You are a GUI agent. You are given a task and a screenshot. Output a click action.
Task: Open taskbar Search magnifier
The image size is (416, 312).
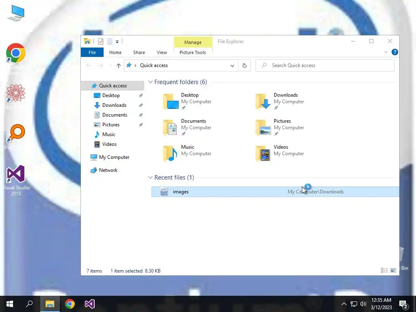(x=29, y=304)
